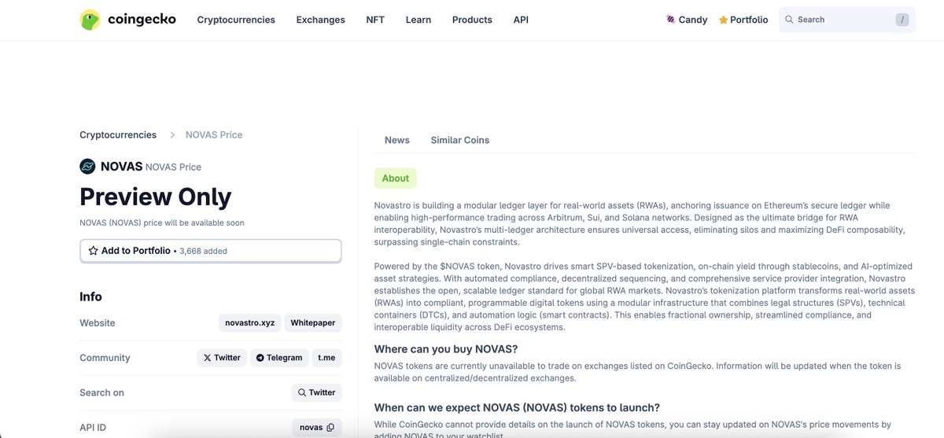
Task: Click the star icon in Add to Portfolio
Action: point(94,251)
